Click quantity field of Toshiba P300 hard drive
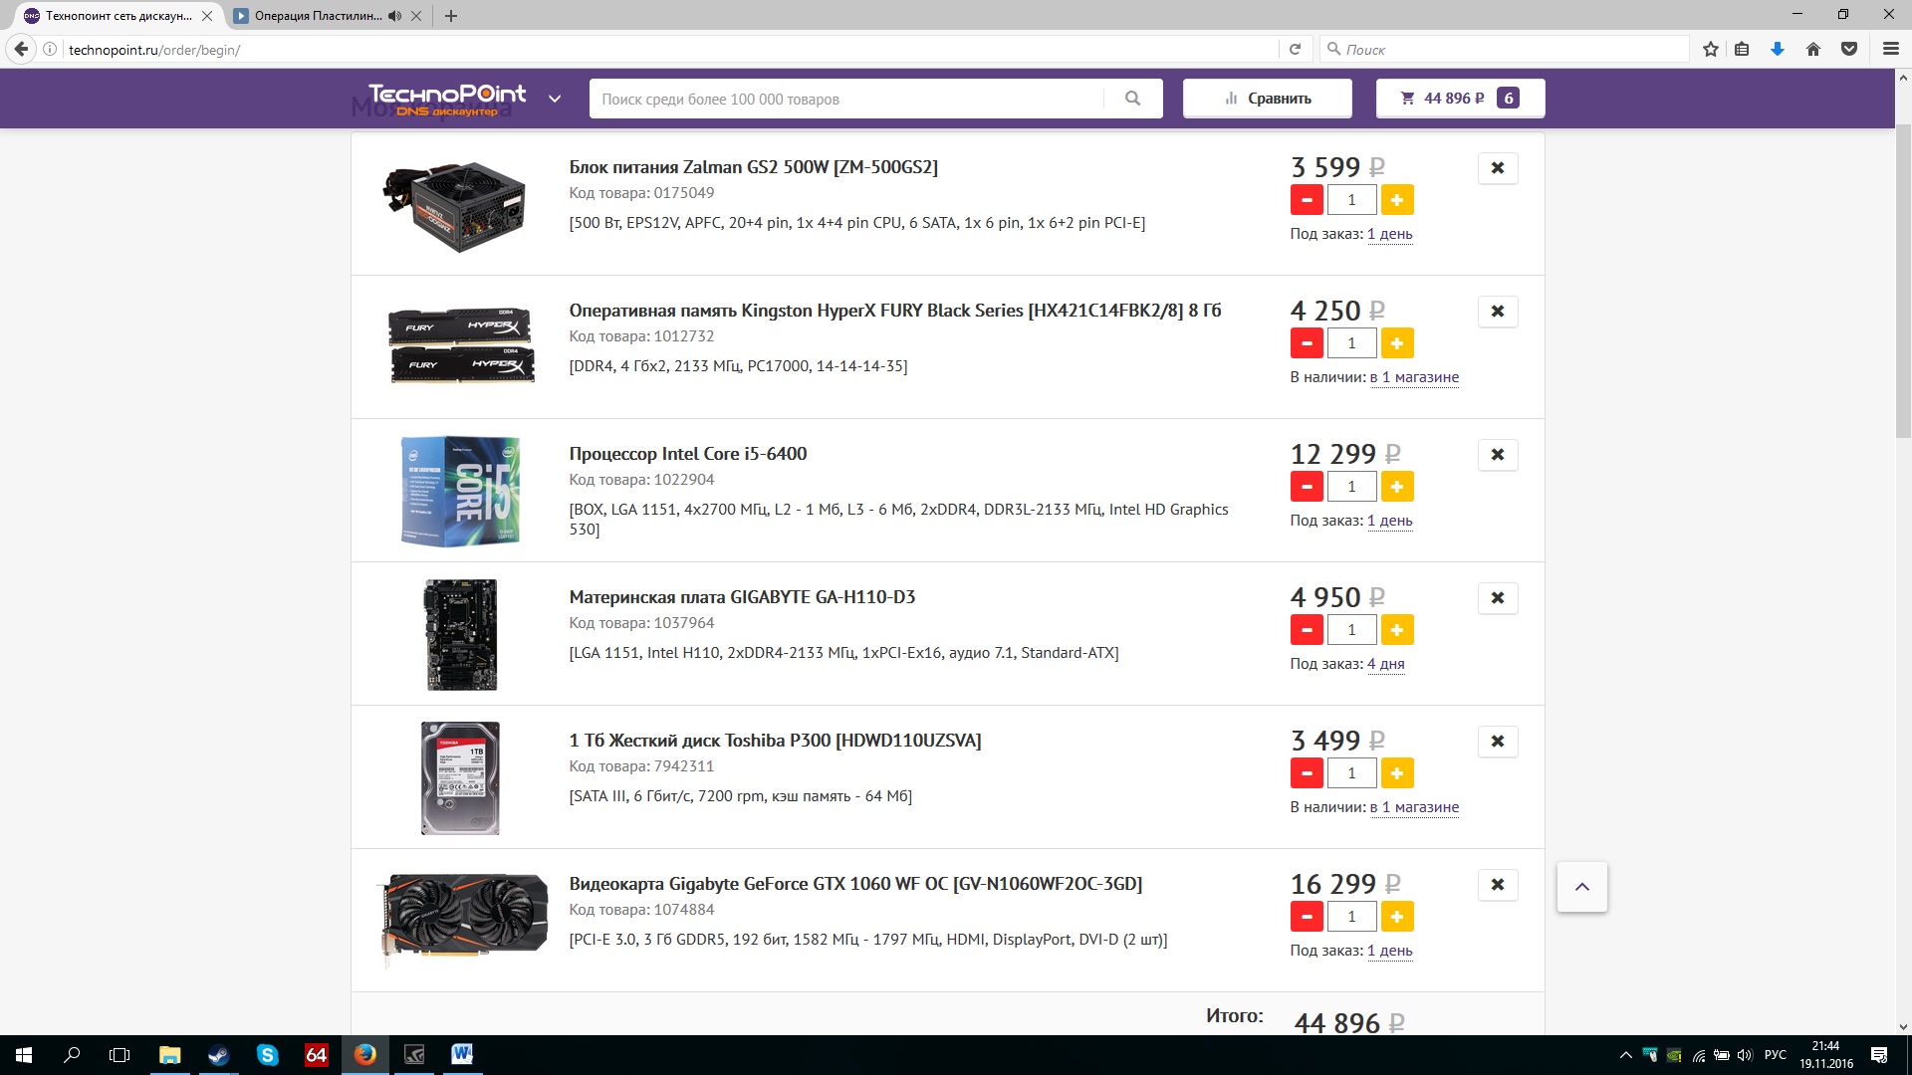1912x1075 pixels. (x=1351, y=773)
